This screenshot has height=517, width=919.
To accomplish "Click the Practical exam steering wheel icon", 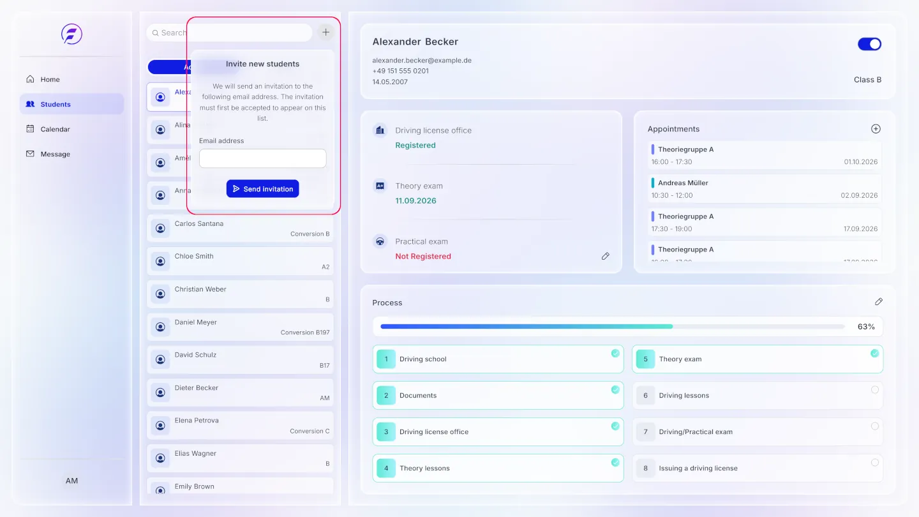I will [x=380, y=241].
